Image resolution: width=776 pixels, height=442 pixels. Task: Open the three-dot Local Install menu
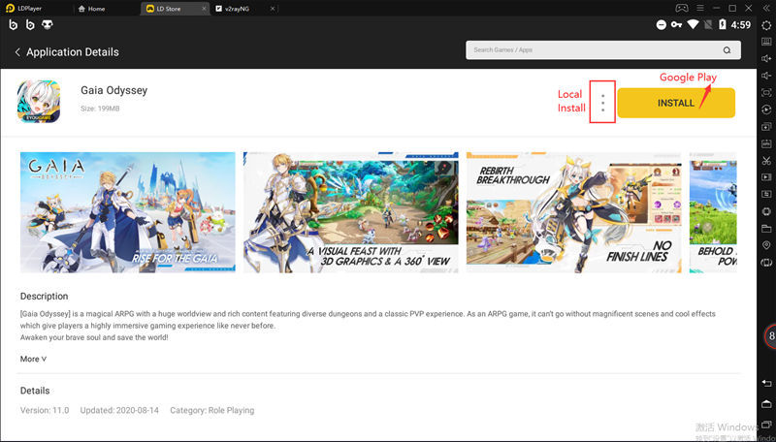point(602,103)
